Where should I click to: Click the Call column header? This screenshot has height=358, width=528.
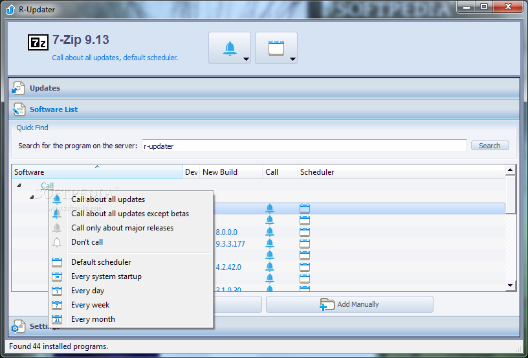coord(280,172)
